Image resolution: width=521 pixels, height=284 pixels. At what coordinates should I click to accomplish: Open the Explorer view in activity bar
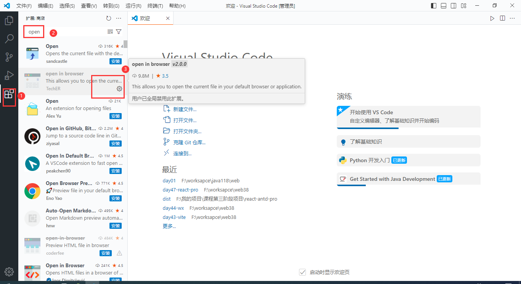point(9,20)
